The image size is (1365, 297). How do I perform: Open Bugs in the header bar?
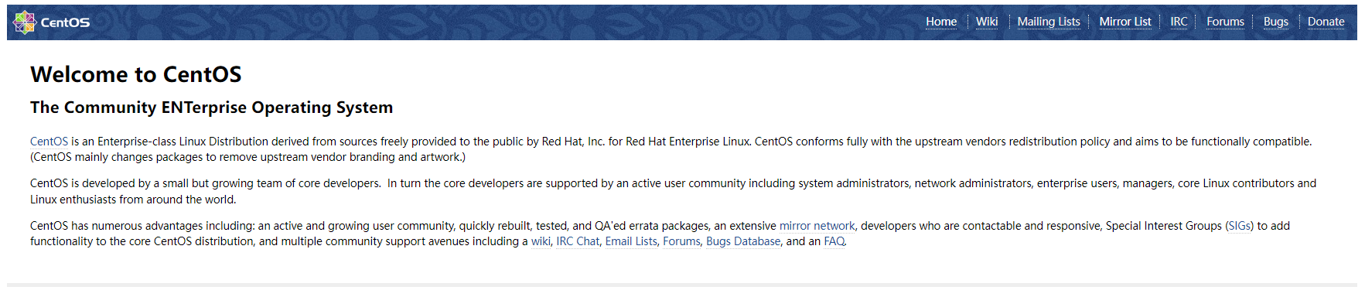[1276, 22]
